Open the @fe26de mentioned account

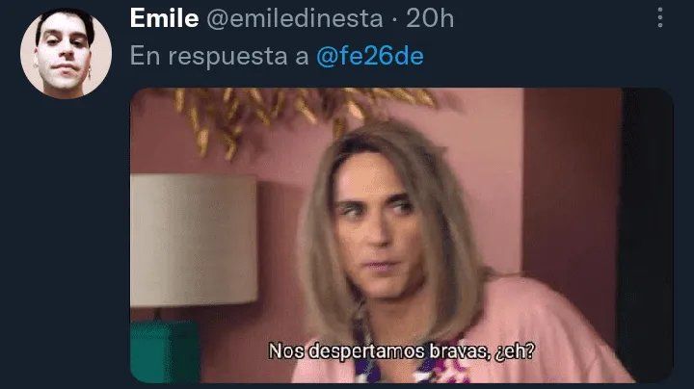pos(370,56)
